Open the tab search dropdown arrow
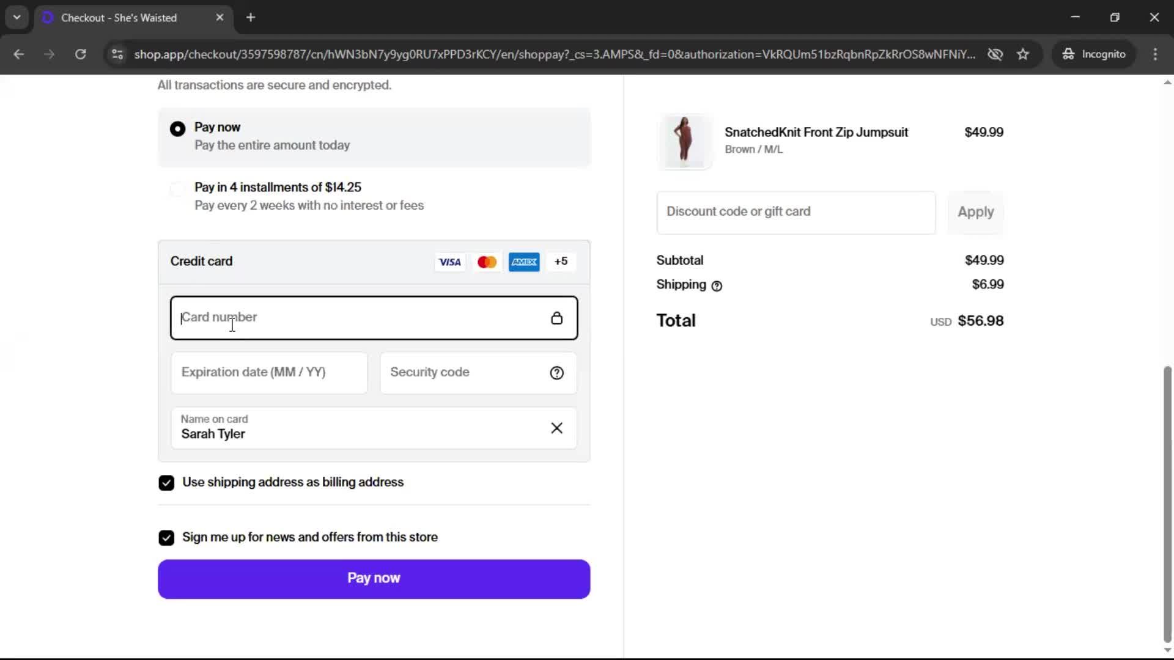This screenshot has height=660, width=1174. point(17,17)
